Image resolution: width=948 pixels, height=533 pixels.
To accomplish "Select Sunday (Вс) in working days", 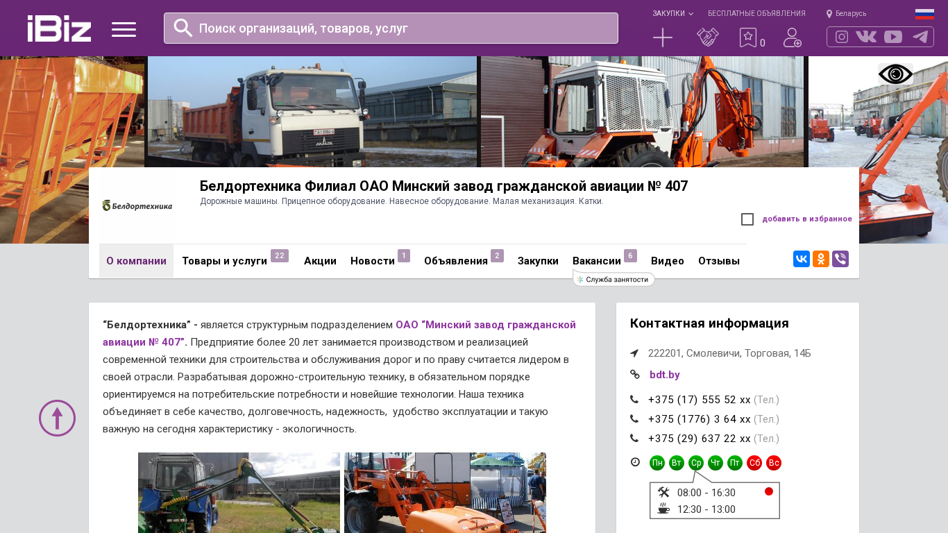I will click(x=774, y=463).
